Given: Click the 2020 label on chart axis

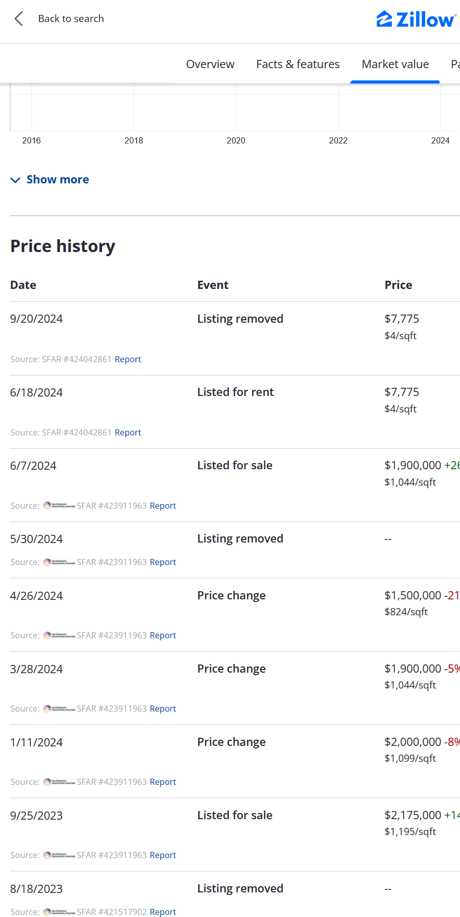Looking at the screenshot, I should click(236, 140).
